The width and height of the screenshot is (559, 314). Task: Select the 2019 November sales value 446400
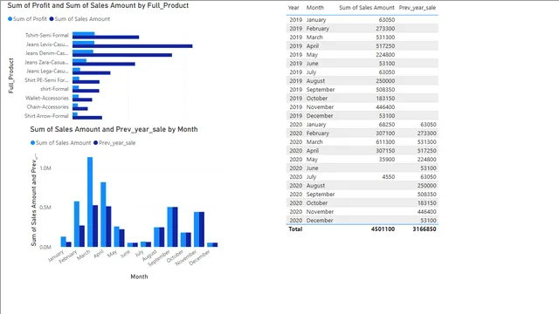385,107
